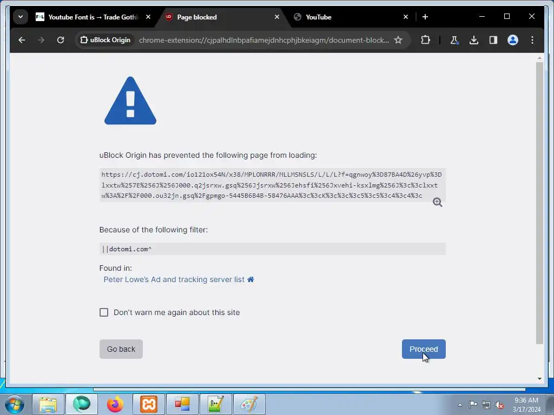Open the tab search dropdown arrow
Image resolution: width=554 pixels, height=415 pixels.
[x=21, y=17]
